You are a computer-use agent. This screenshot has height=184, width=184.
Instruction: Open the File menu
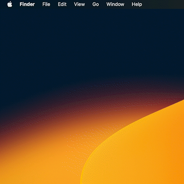pyautogui.click(x=46, y=4)
